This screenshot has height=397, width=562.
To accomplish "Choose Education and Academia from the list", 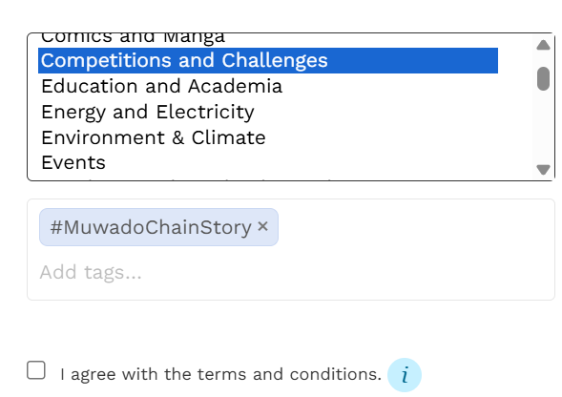I will pyautogui.click(x=268, y=86).
